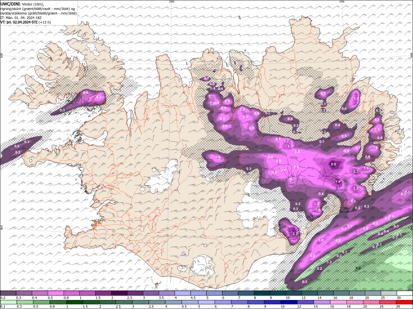Screen dimensions: 413x309
Task: Choose the lavender 4 swatch on the snow scale
Action: coord(183,293)
